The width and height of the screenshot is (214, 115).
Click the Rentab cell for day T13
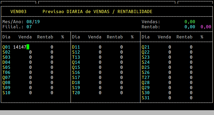[x=121, y=57]
